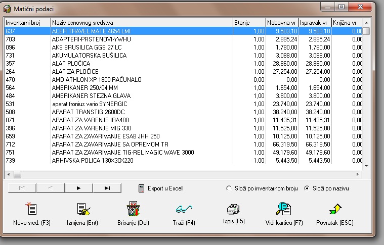Click Nabavna value 11.435,31
Image resolution: width=384 pixels, height=245 pixels.
(285, 120)
